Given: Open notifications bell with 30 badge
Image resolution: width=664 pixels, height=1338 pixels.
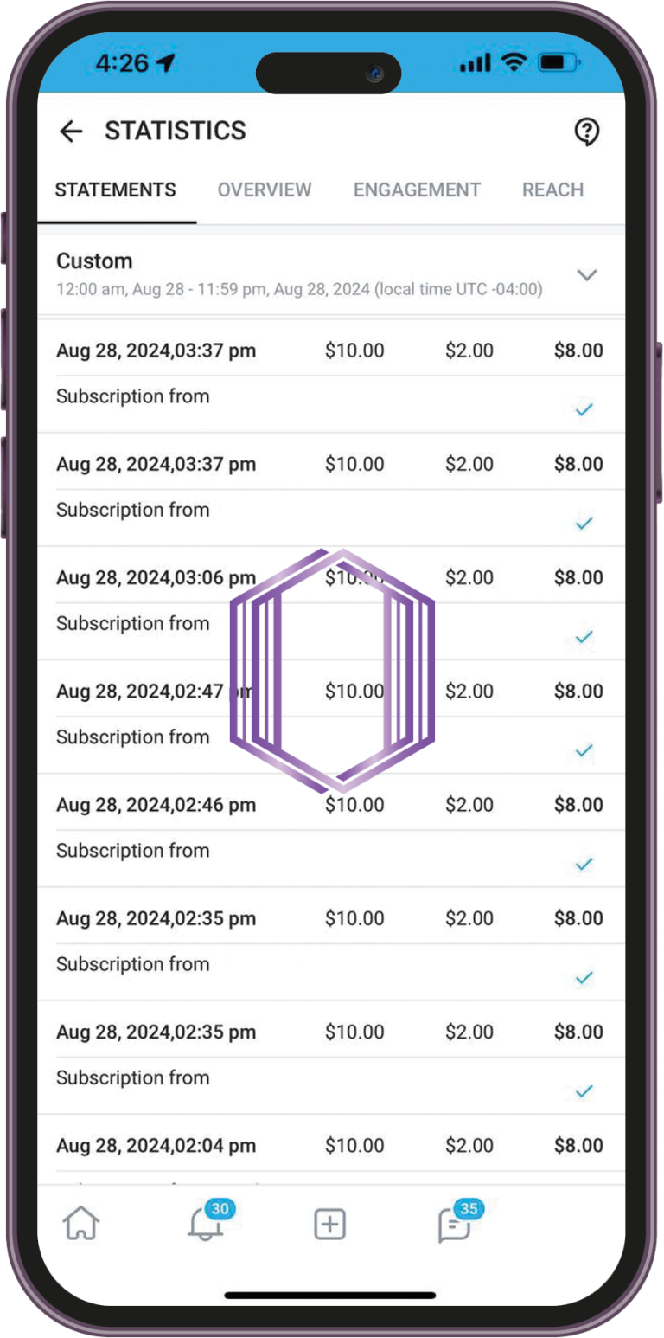Looking at the screenshot, I should [x=206, y=1225].
